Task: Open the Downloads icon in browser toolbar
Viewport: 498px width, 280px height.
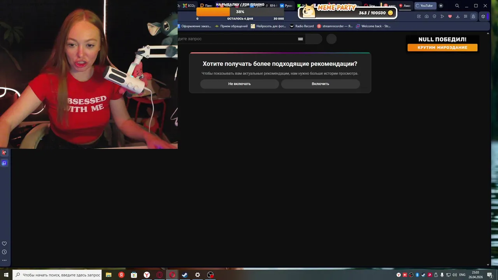Action: (x=458, y=16)
